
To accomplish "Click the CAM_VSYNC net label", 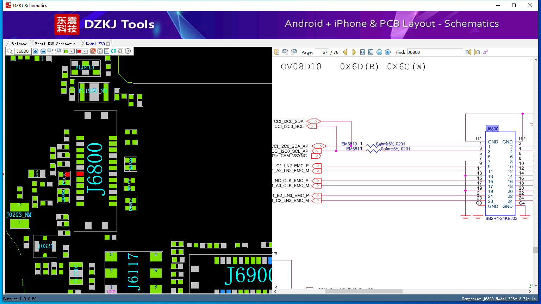I will coord(294,156).
